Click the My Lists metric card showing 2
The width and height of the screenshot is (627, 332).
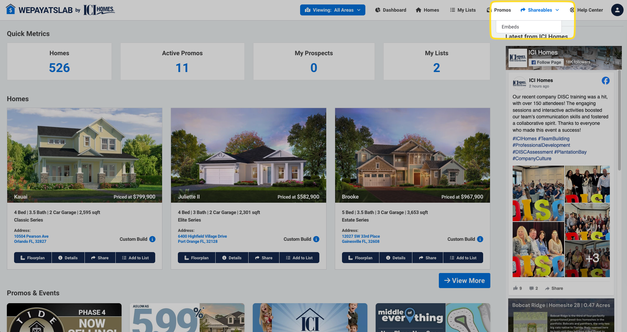437,61
